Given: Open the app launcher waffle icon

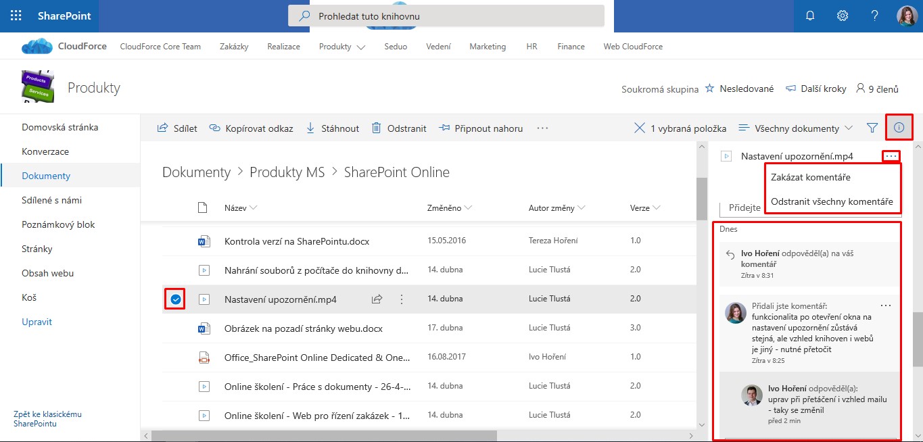Looking at the screenshot, I should [16, 16].
